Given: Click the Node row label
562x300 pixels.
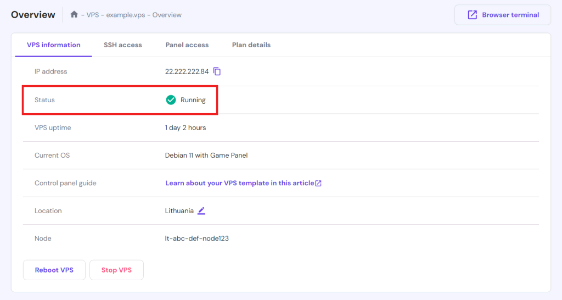Looking at the screenshot, I should click(43, 238).
